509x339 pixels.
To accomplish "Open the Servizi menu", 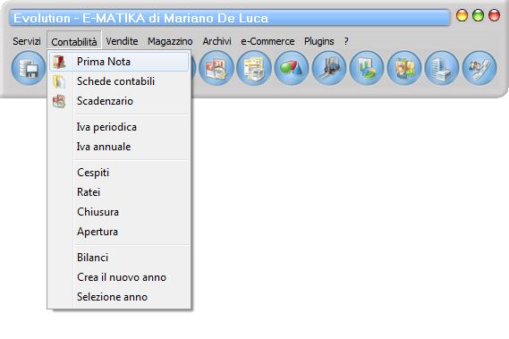I will (x=27, y=41).
